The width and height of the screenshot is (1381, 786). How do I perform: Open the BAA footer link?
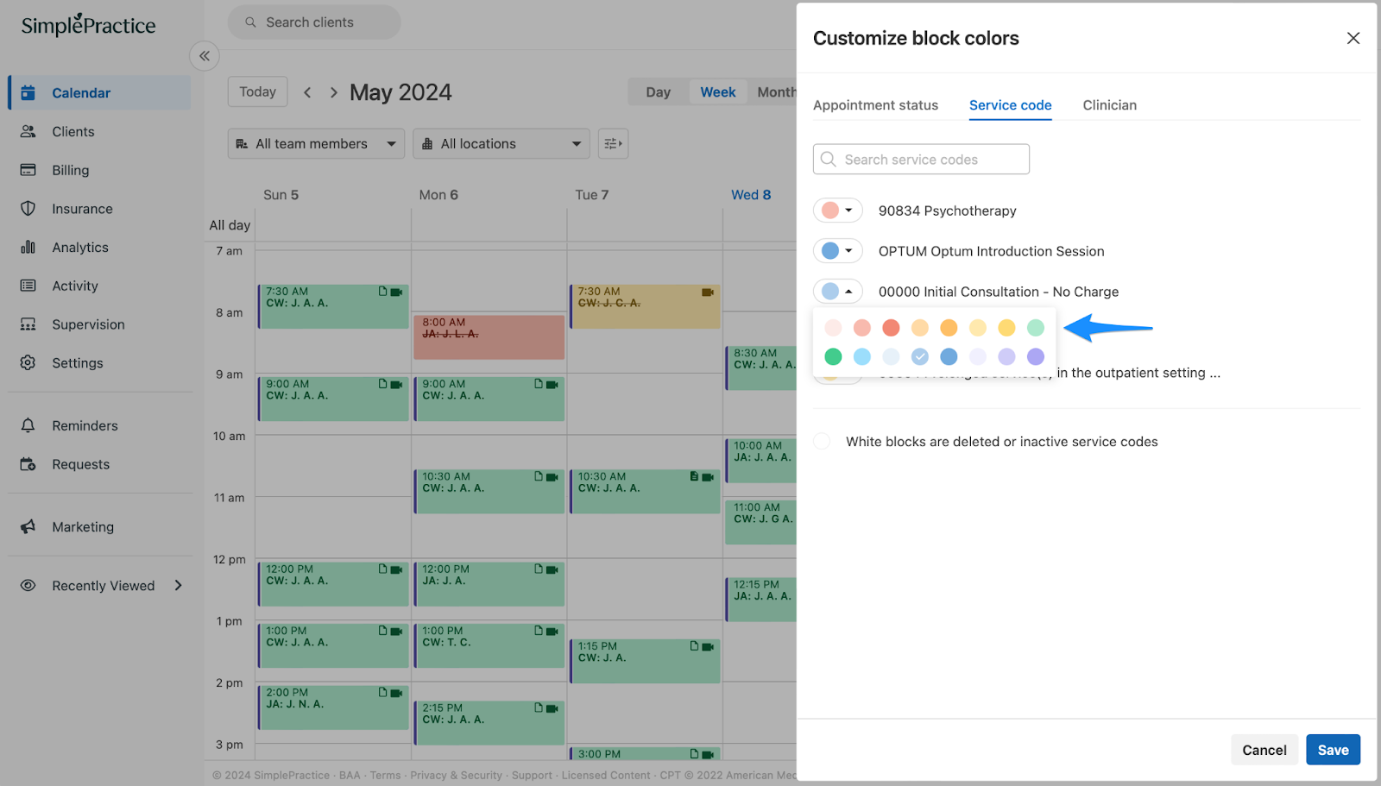pos(350,775)
